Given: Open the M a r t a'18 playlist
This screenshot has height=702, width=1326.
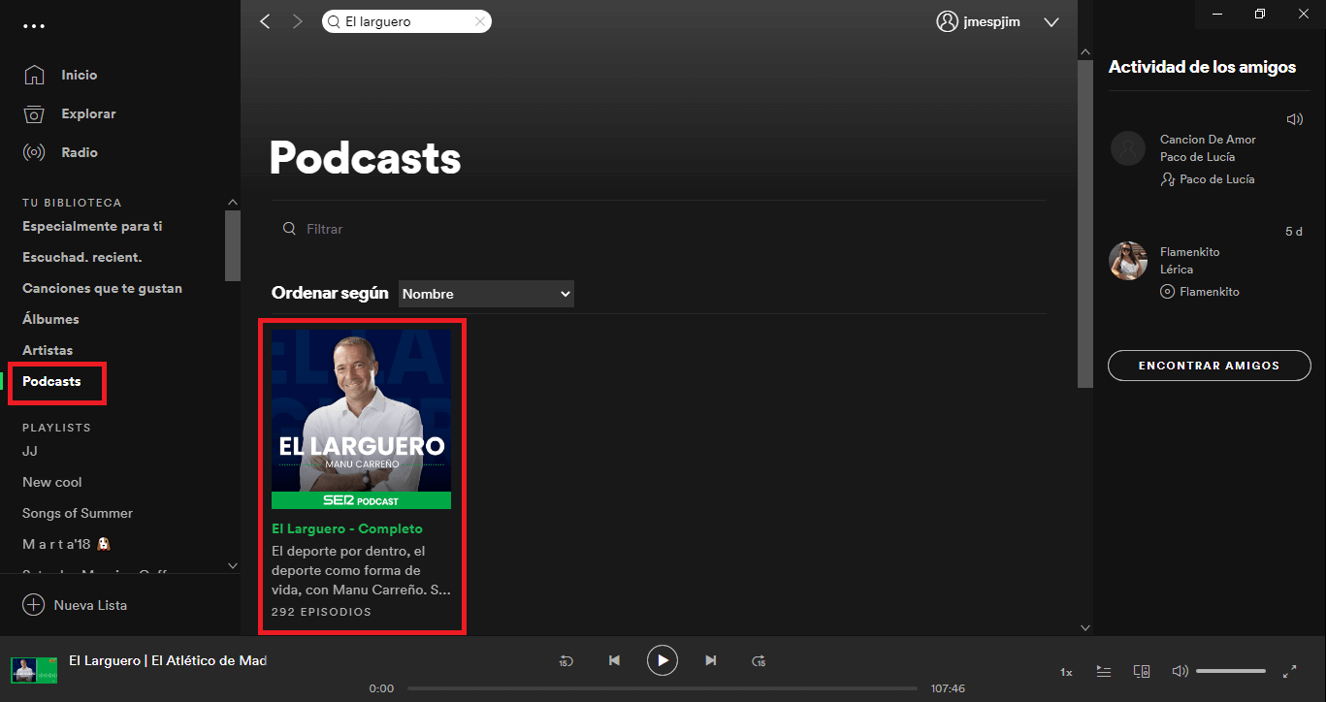Looking at the screenshot, I should tap(69, 544).
